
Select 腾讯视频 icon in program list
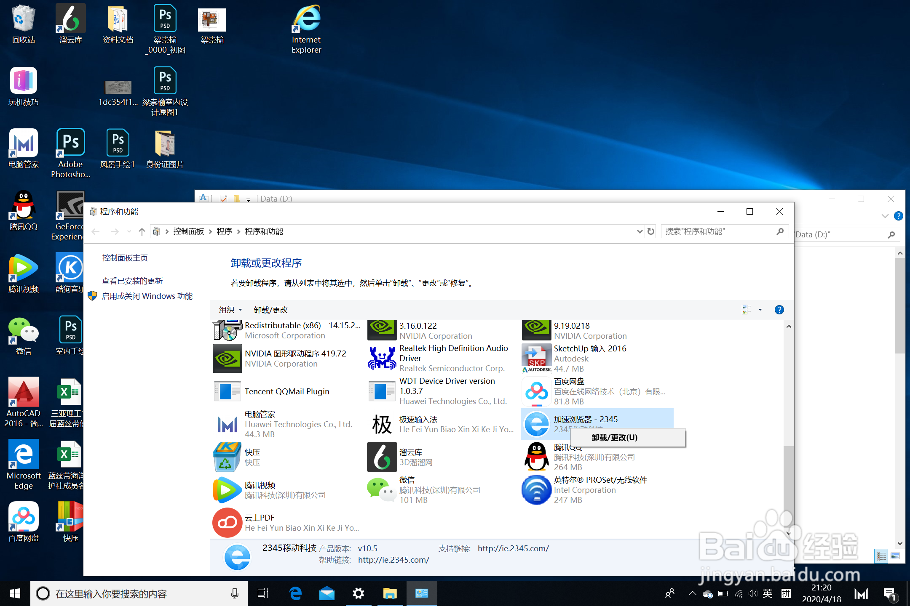pyautogui.click(x=227, y=490)
